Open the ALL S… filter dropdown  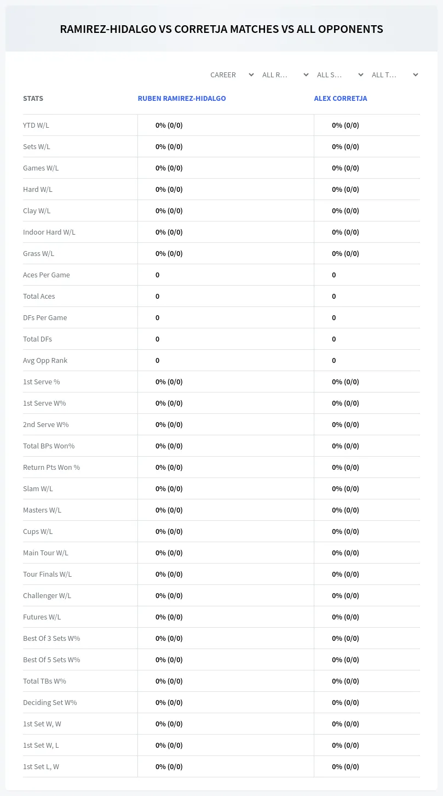coord(340,75)
